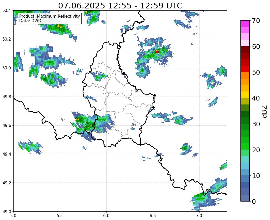Click the 'dBZ' colorbar label
270x220 pixels.
265,112
